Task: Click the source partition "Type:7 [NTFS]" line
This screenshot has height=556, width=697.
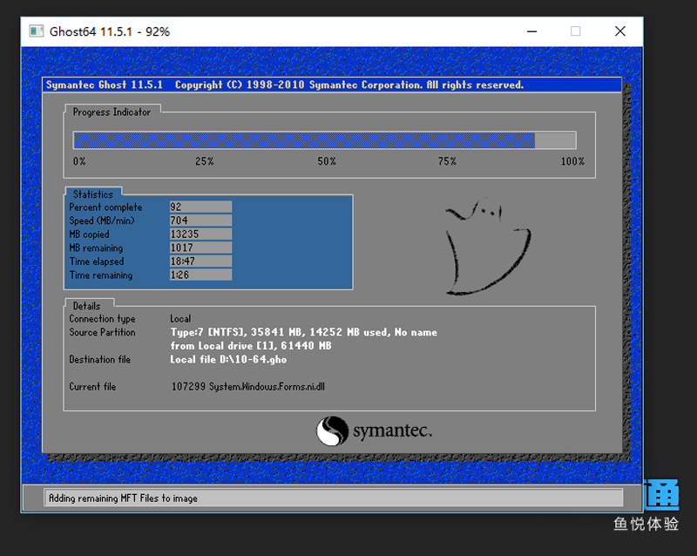Action: [x=303, y=332]
